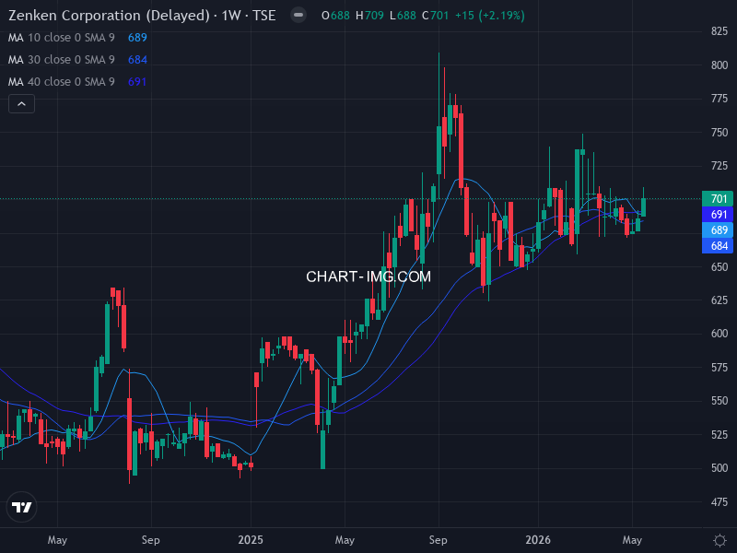
Task: Click the MA 40 value 691 in legend
Action: coord(137,82)
